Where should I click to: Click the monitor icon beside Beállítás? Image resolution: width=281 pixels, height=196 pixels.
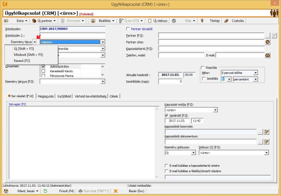[93, 21]
